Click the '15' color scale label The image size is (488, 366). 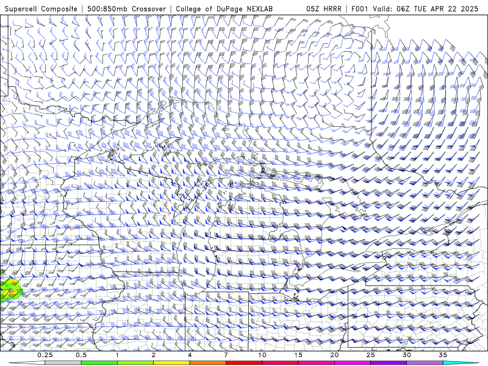298,355
